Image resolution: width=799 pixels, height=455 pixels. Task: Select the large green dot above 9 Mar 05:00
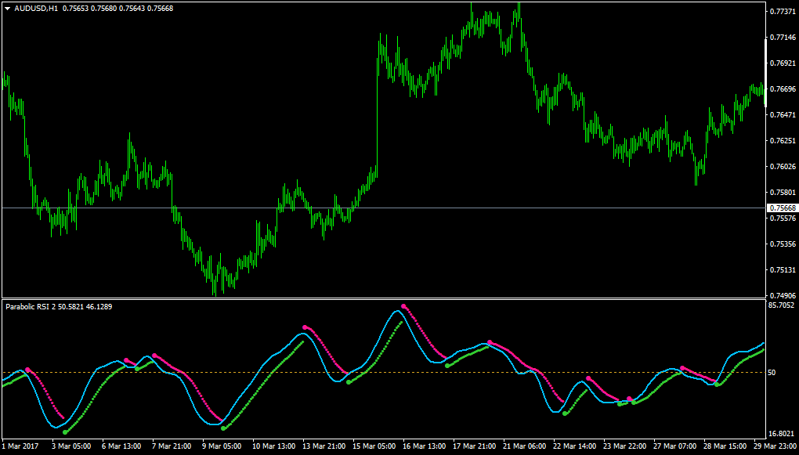tap(223, 428)
